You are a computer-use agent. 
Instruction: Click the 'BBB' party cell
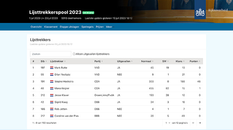[97, 116]
